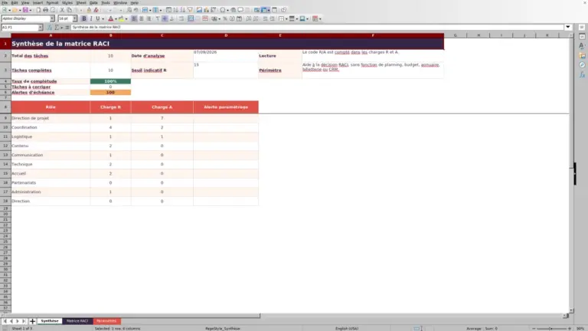This screenshot has height=331, width=588.
Task: Select the Direction de projet cell
Action: click(51, 118)
